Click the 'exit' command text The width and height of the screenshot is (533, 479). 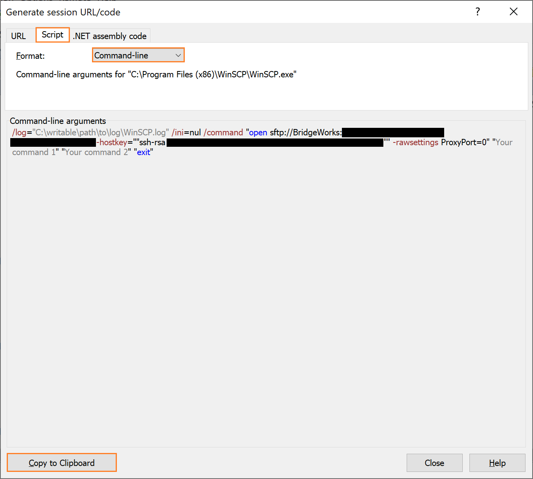[x=143, y=152]
